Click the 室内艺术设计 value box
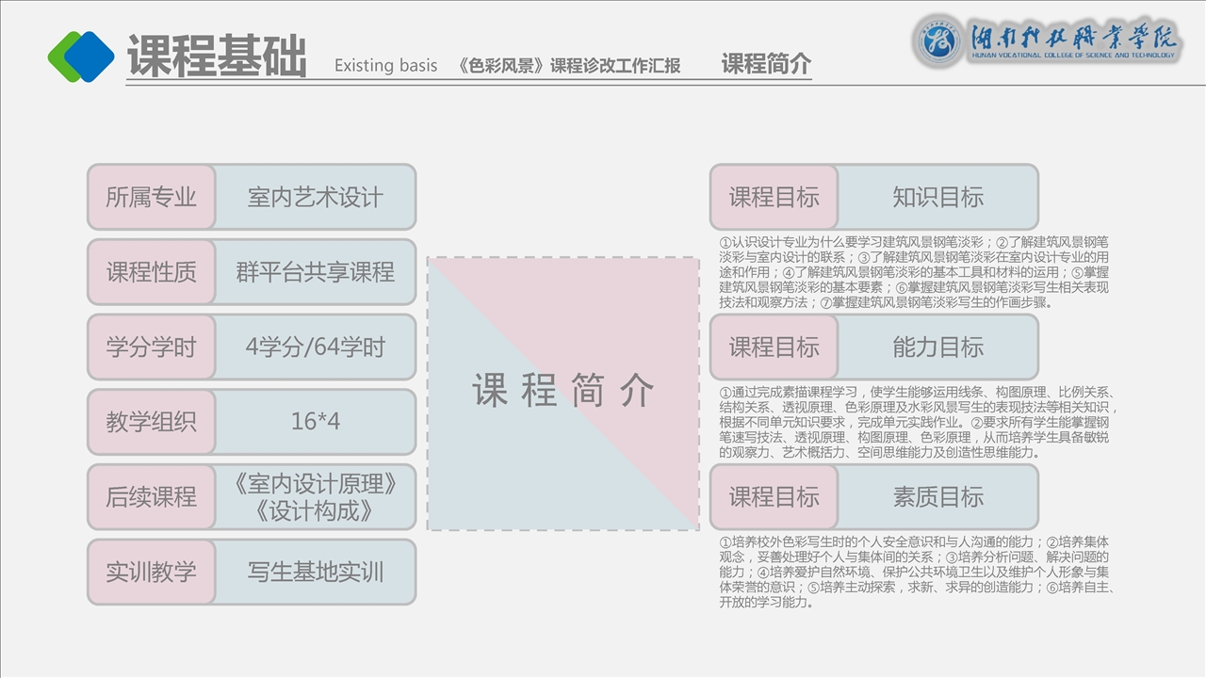This screenshot has height=678, width=1206. coord(315,197)
